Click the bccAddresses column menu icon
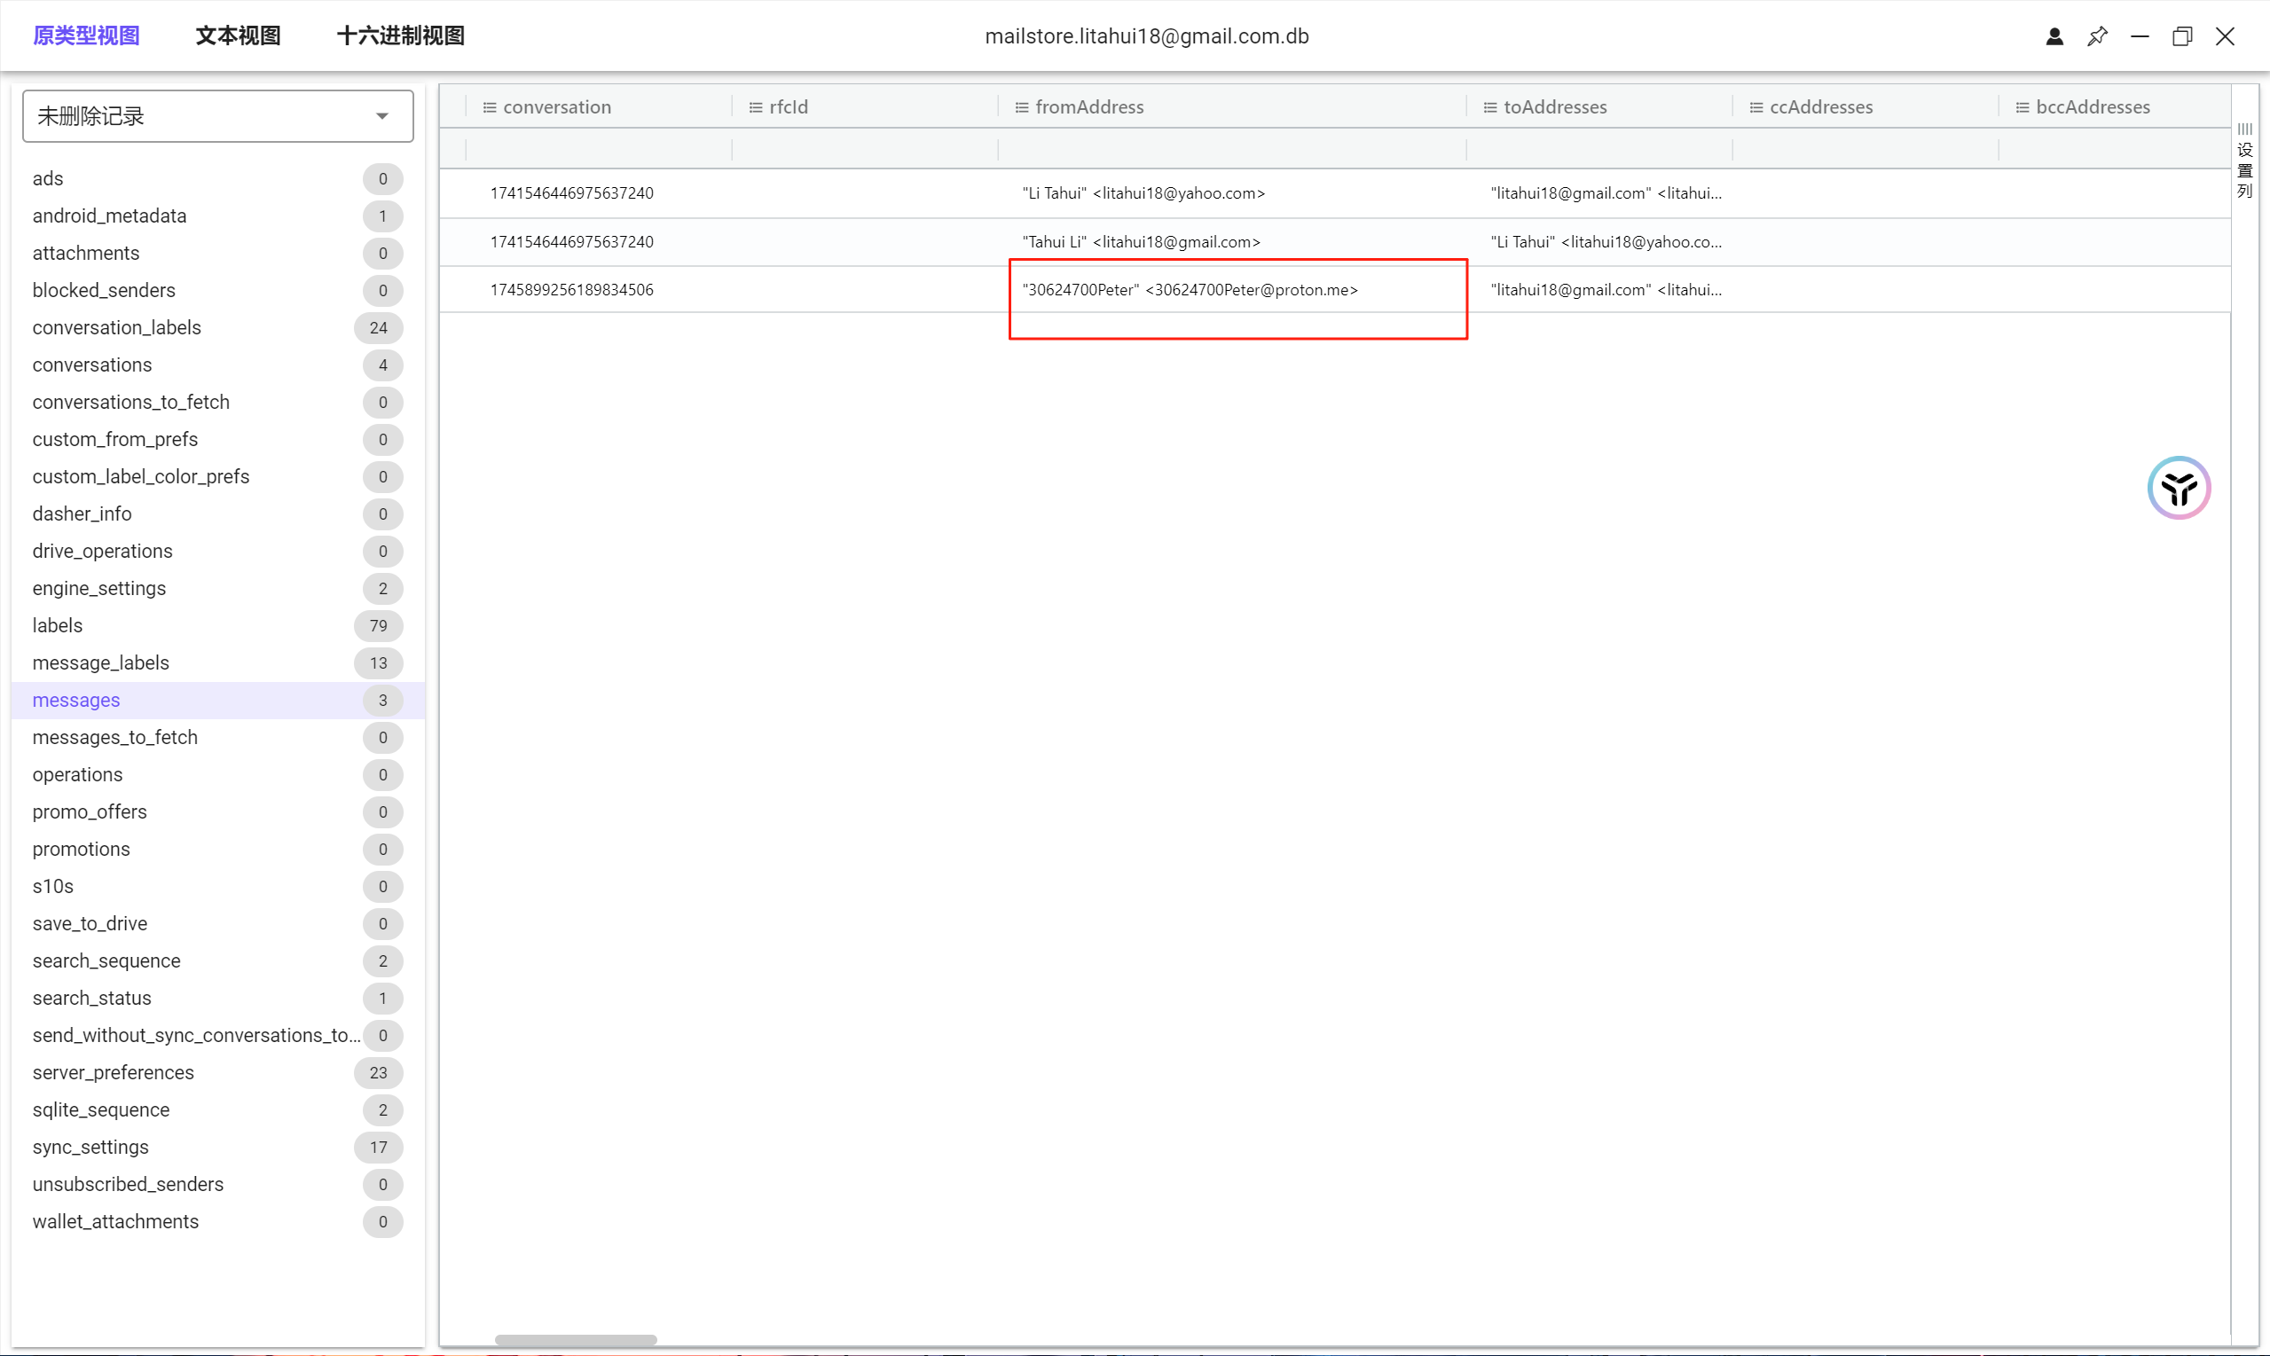Screen dimensions: 2270x1356 point(2022,108)
